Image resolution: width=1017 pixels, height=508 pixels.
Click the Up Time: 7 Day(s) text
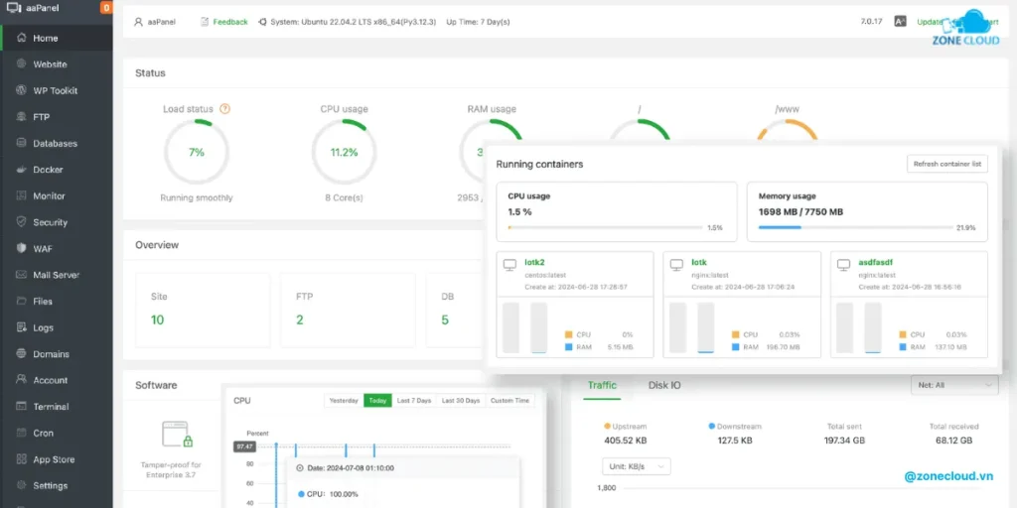[478, 22]
